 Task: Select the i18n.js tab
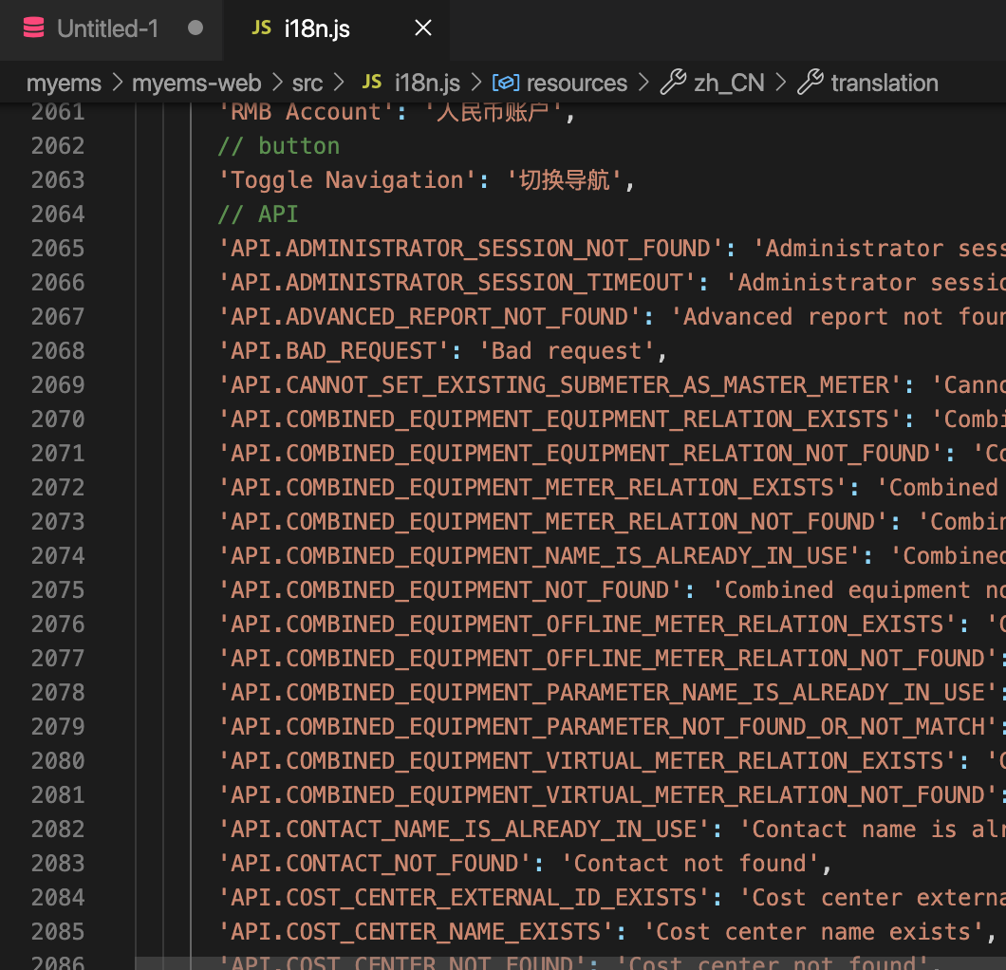(316, 28)
